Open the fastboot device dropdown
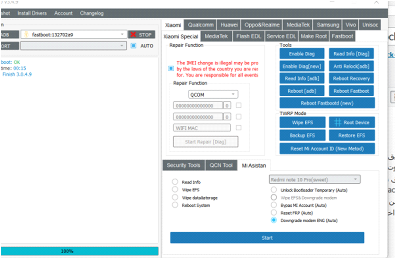Screen dimensions: 396x259 74,35
